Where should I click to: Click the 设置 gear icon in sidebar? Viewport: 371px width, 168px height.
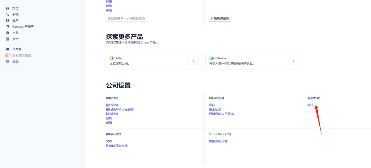coord(8,61)
